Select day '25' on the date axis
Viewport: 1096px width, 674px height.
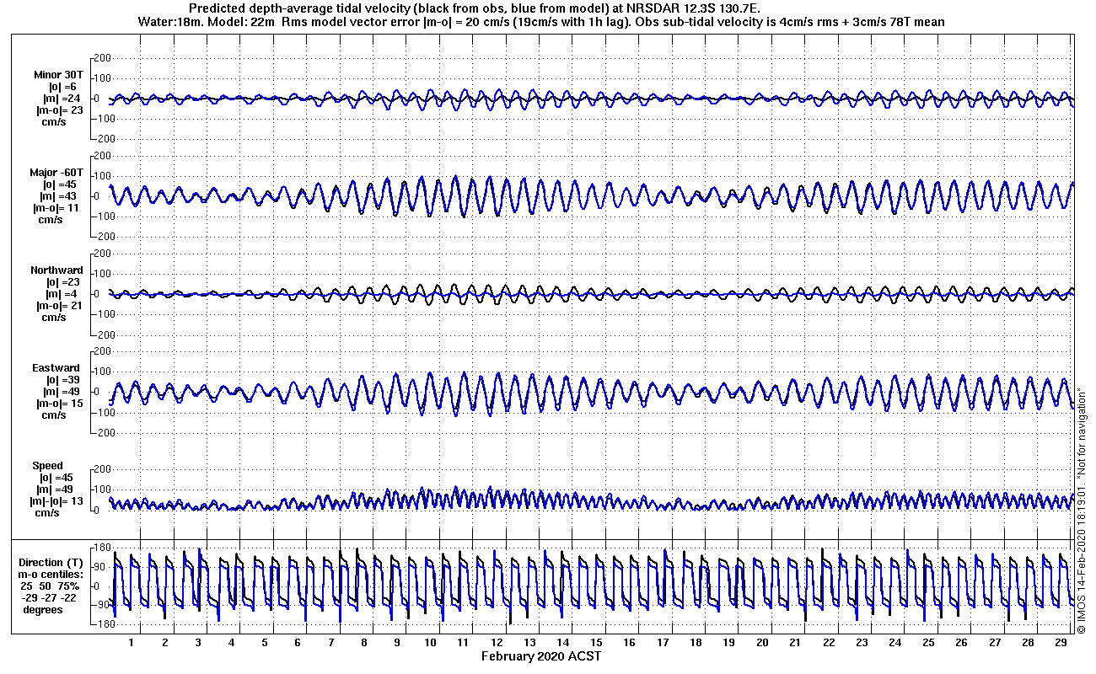click(x=928, y=643)
